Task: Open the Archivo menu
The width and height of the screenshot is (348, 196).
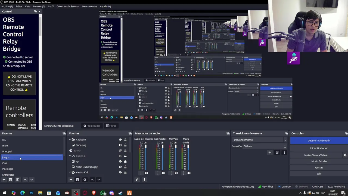Action: pos(7,6)
